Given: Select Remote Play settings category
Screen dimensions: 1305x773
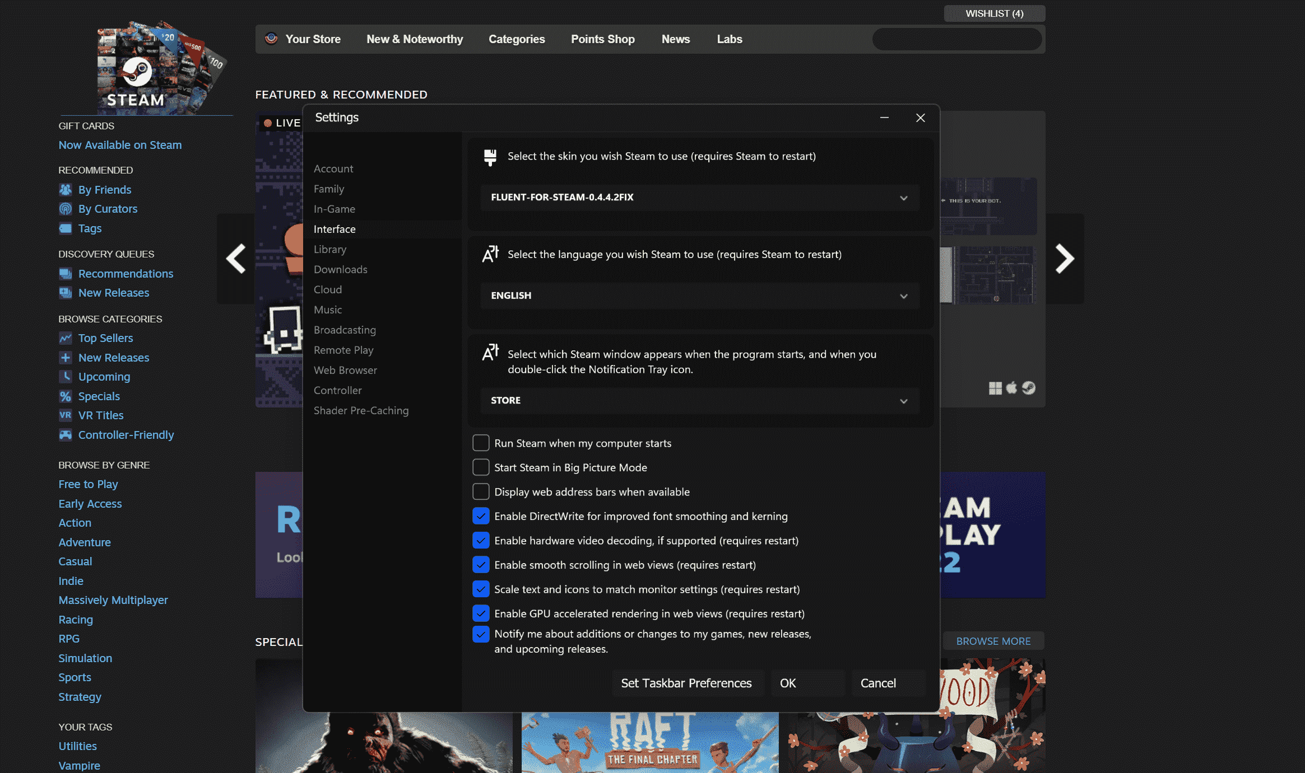Looking at the screenshot, I should [x=343, y=350].
